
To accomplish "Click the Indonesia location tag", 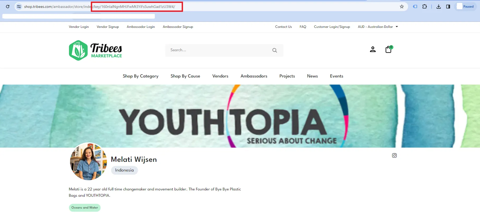I will point(124,170).
